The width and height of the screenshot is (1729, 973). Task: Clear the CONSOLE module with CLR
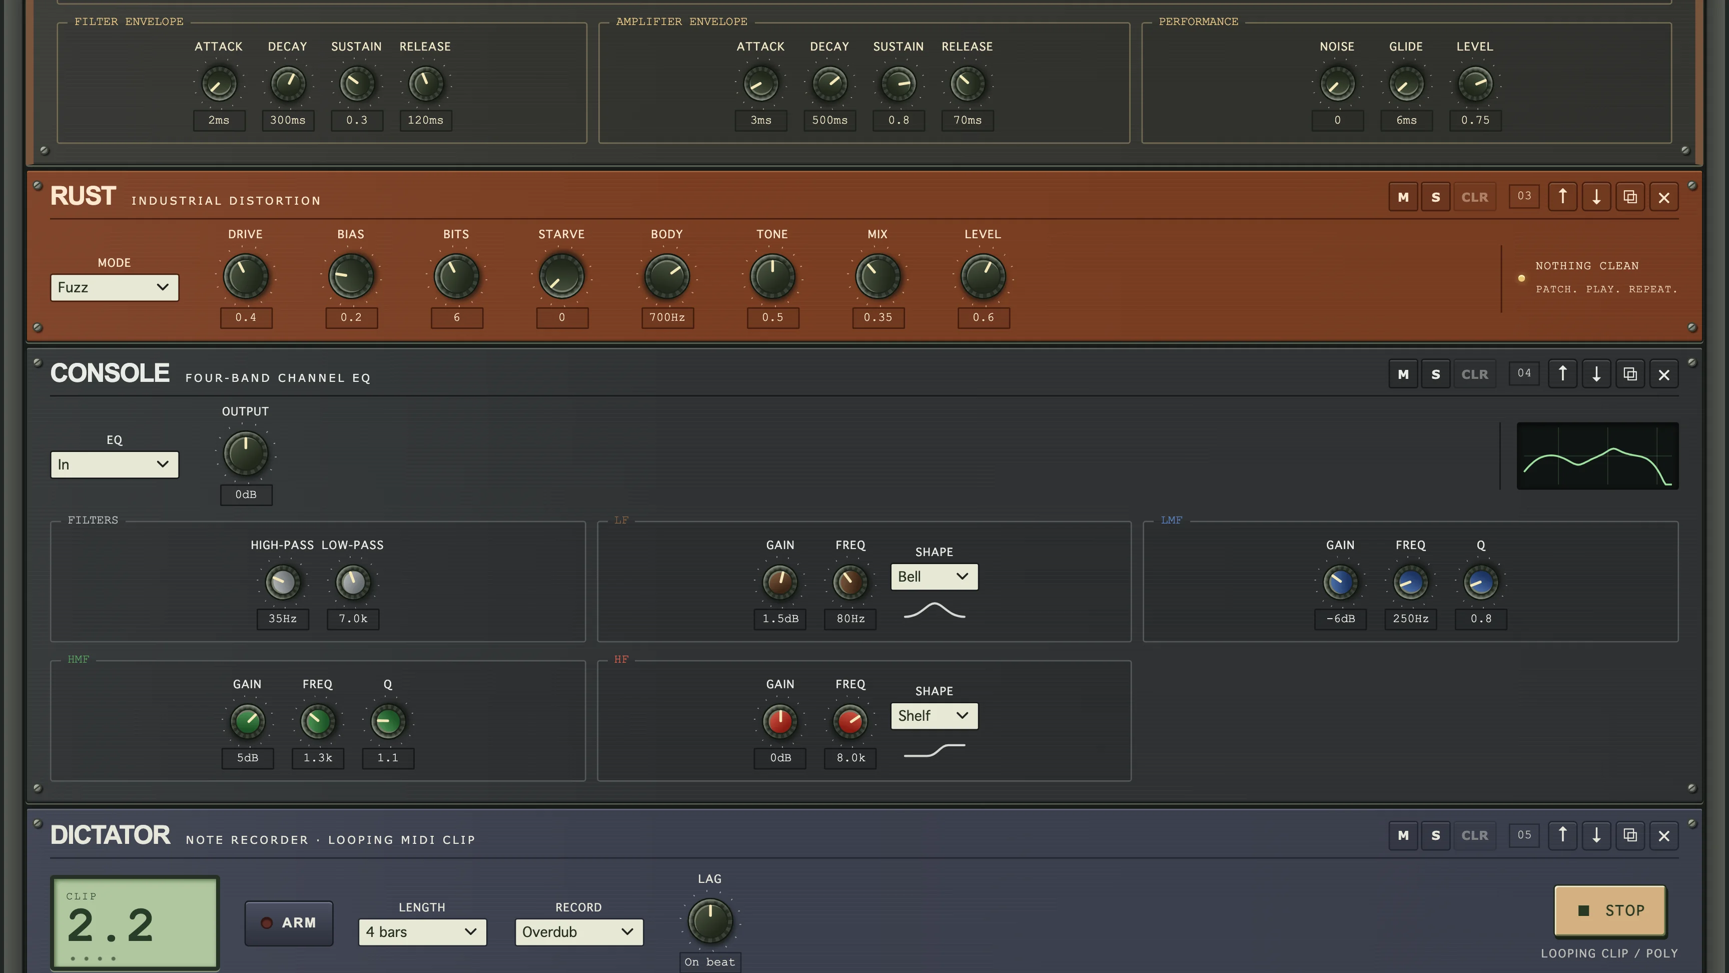[1475, 374]
